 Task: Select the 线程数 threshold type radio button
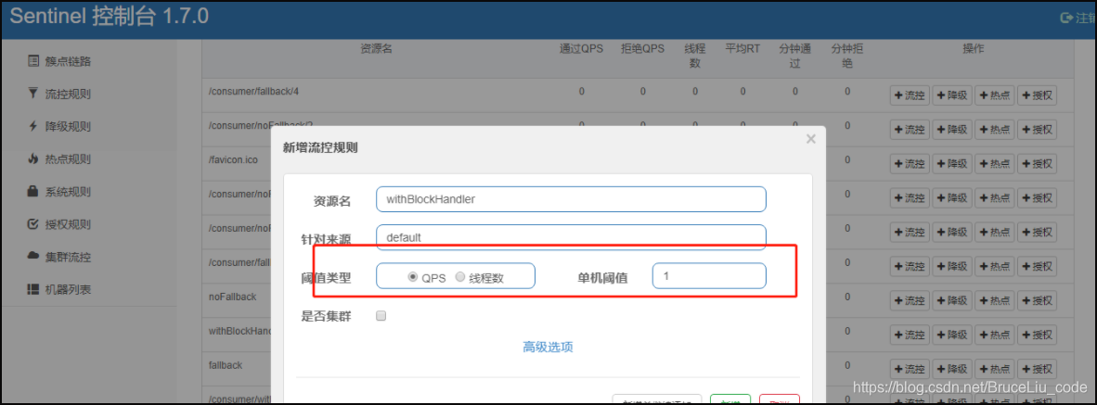coord(459,276)
